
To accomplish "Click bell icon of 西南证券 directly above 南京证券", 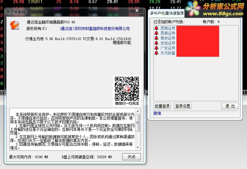I will (x=156, y=33).
